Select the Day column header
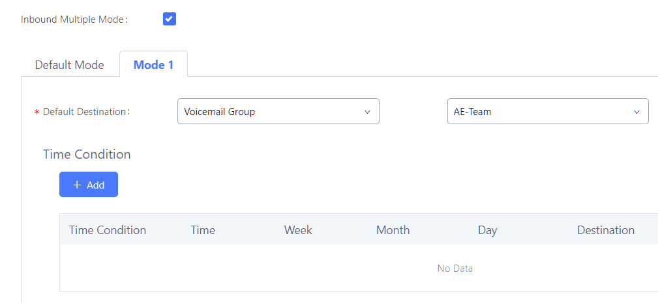Image resolution: width=658 pixels, height=303 pixels. [487, 230]
